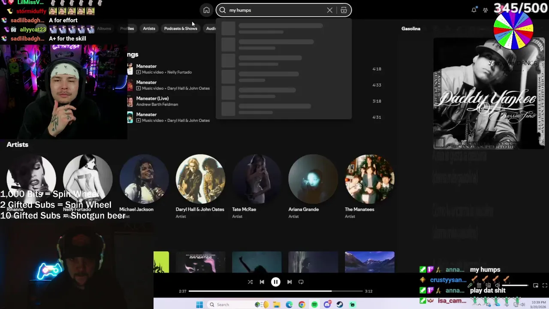
Task: Switch to the Artists filter chip
Action: 149,28
